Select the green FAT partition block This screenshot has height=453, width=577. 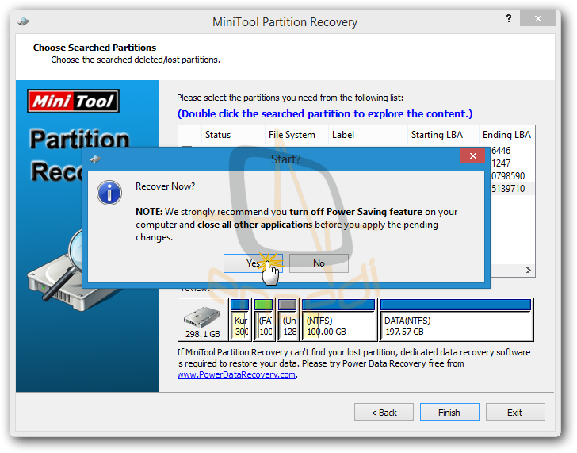click(264, 320)
